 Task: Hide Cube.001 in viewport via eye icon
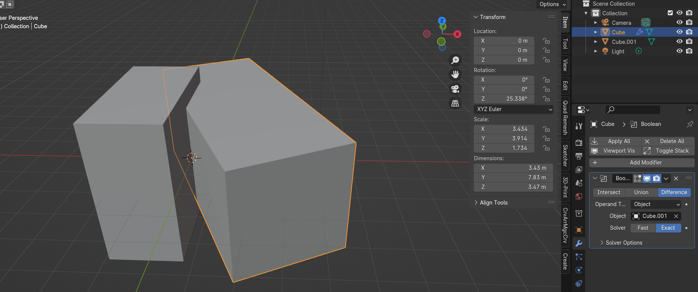pyautogui.click(x=680, y=42)
